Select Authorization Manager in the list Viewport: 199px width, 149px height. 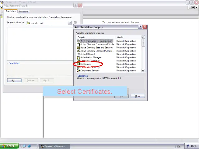pos(91,57)
